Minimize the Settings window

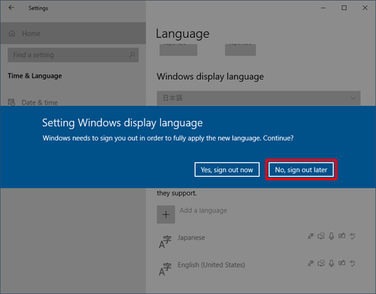pos(323,8)
